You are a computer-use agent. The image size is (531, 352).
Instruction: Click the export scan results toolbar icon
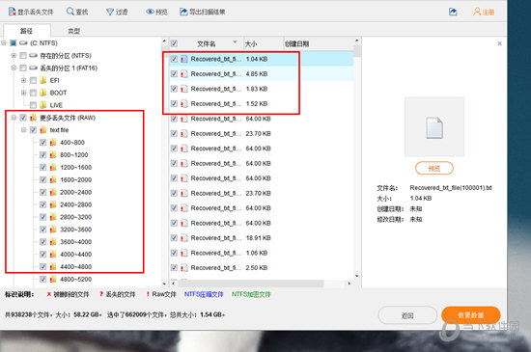tap(183, 12)
